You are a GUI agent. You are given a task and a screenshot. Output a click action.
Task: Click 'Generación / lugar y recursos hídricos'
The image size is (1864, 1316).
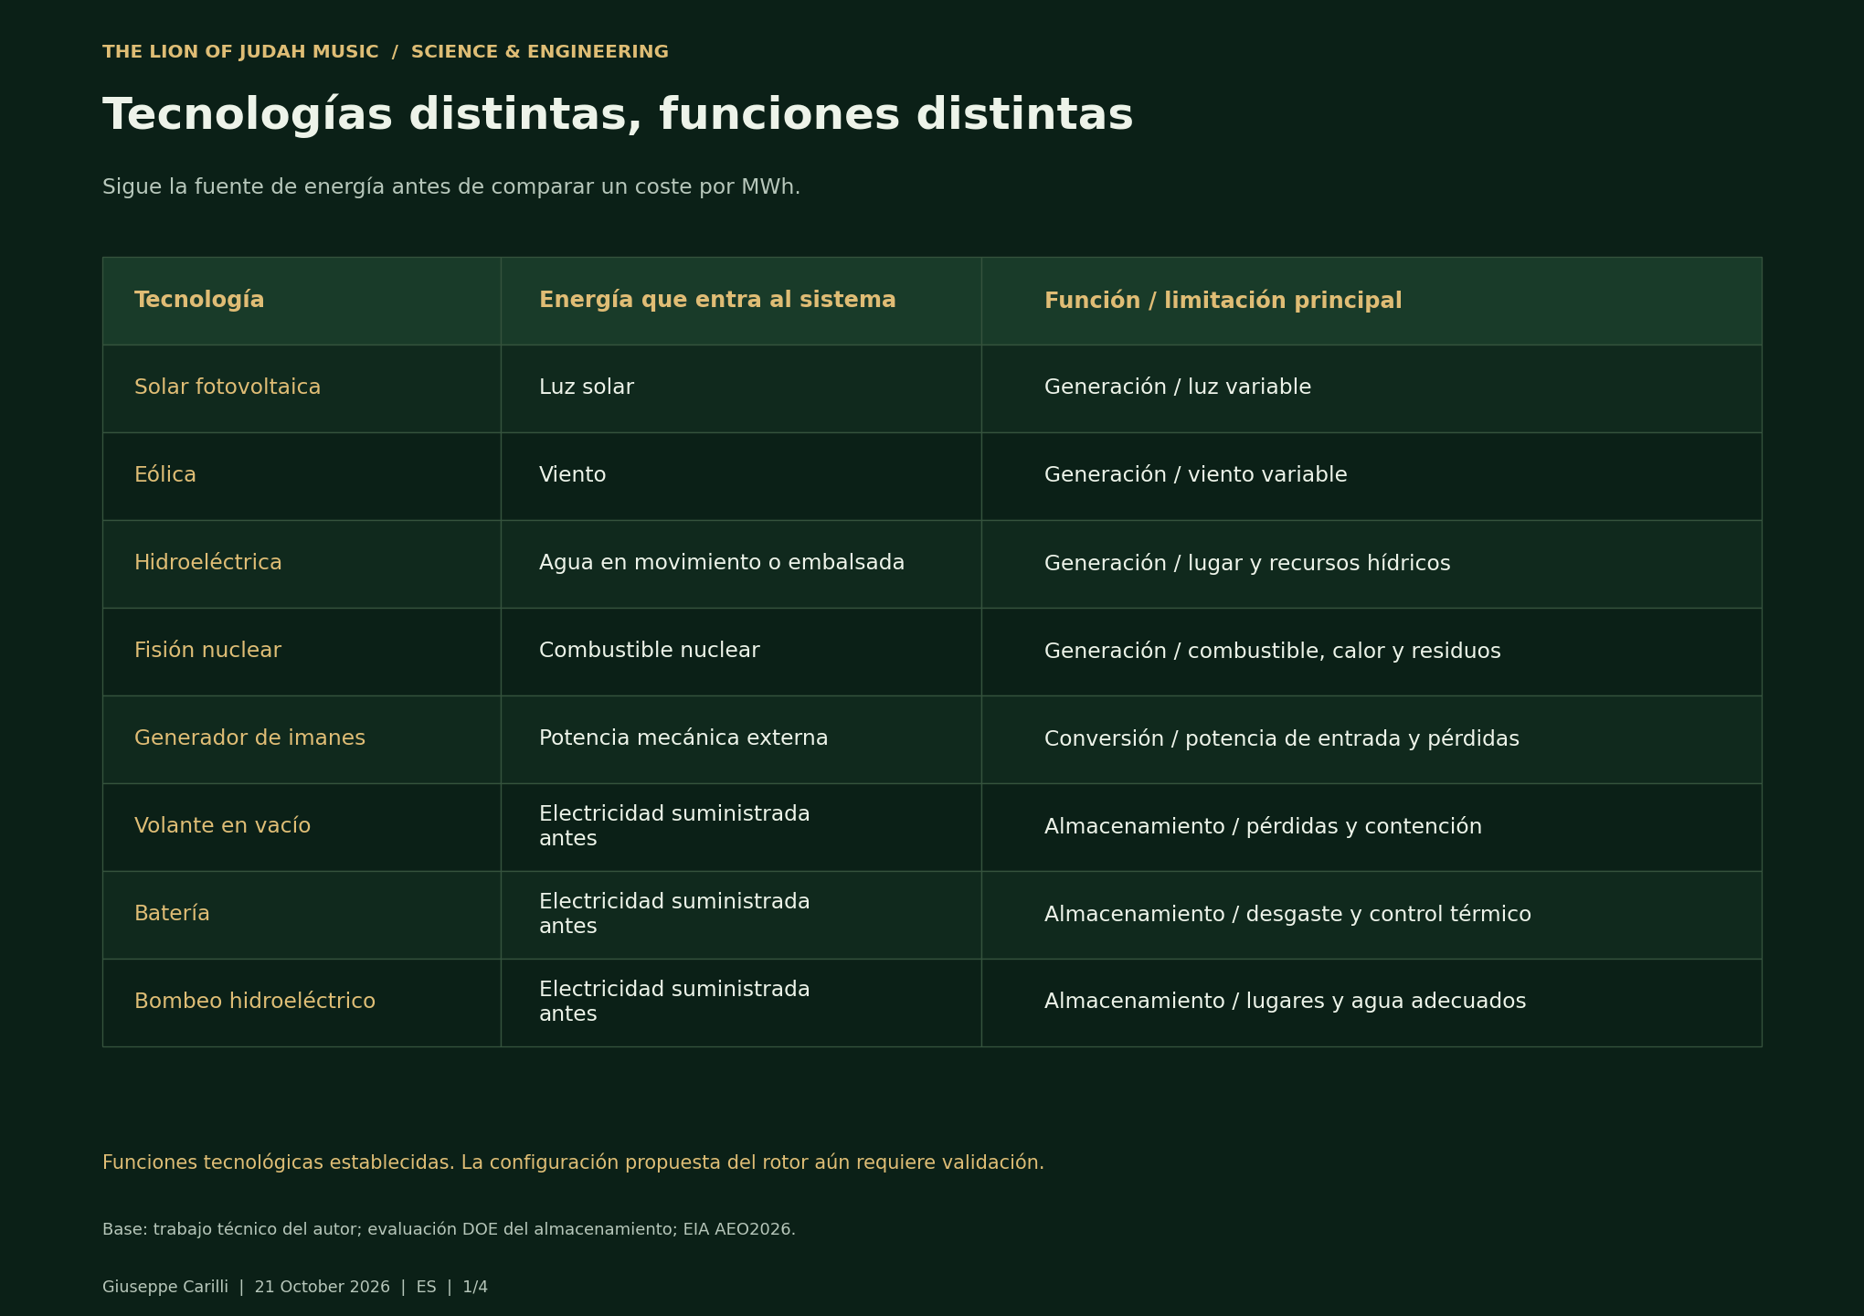pos(1247,564)
